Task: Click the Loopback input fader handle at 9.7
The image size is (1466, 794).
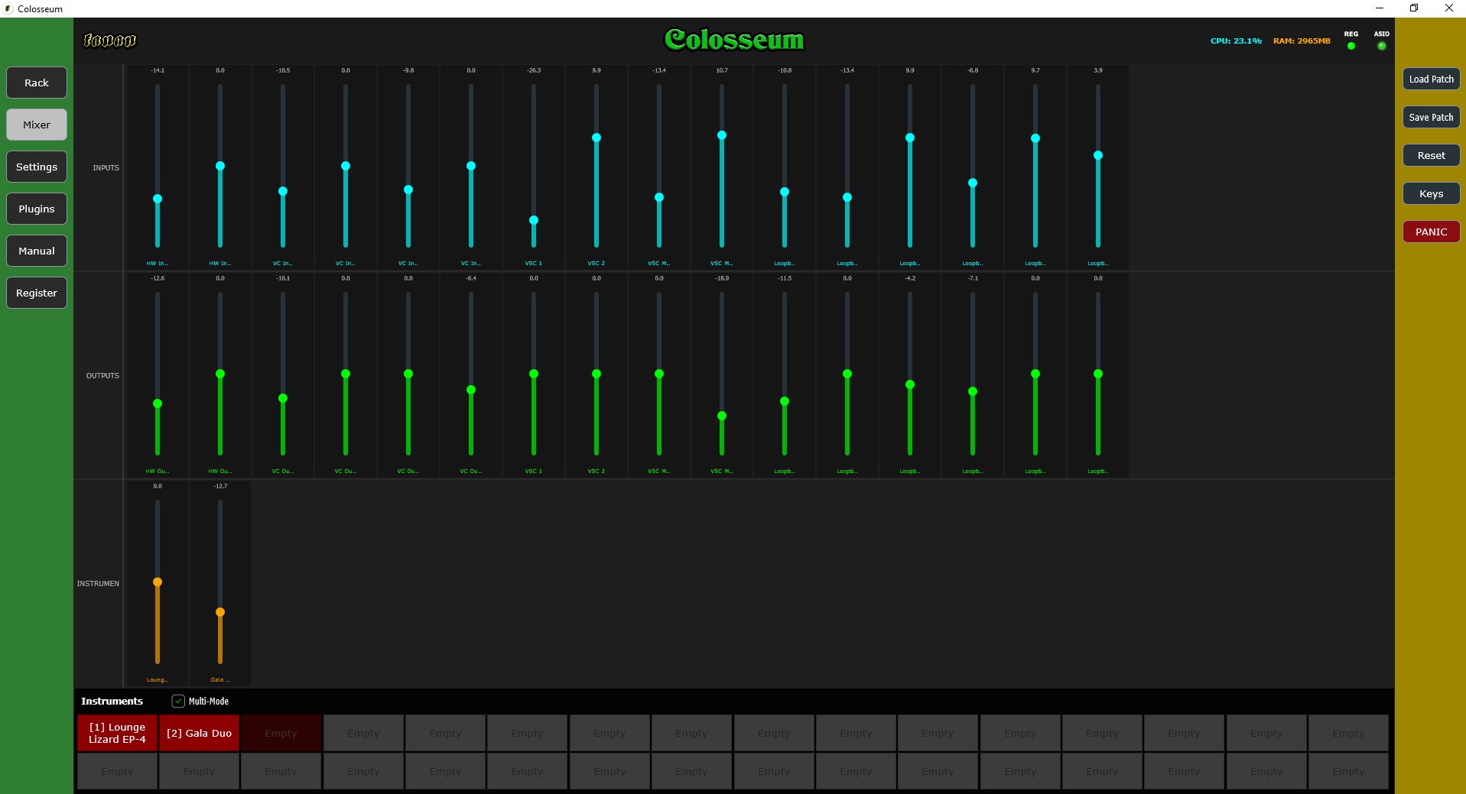Action: click(x=1035, y=138)
